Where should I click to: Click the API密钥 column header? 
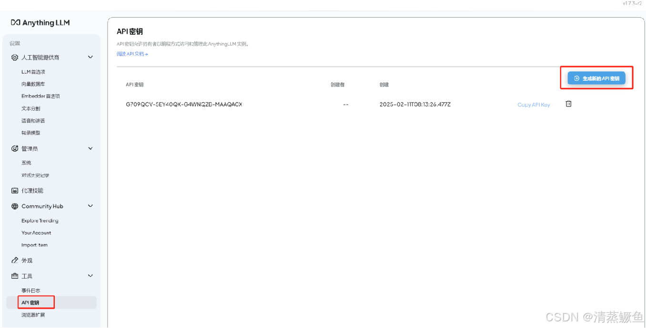[135, 85]
